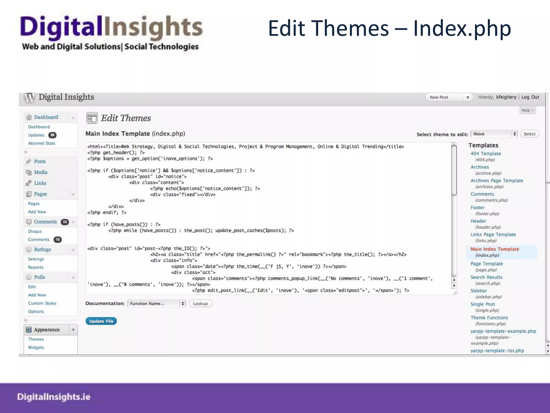This screenshot has width=550, height=413.
Task: Click the Comments submenu badge 13
Action: 58,240
